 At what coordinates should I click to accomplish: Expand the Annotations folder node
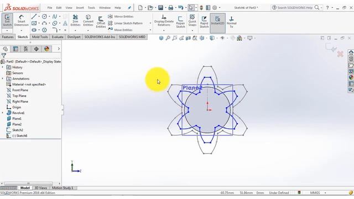3,78
